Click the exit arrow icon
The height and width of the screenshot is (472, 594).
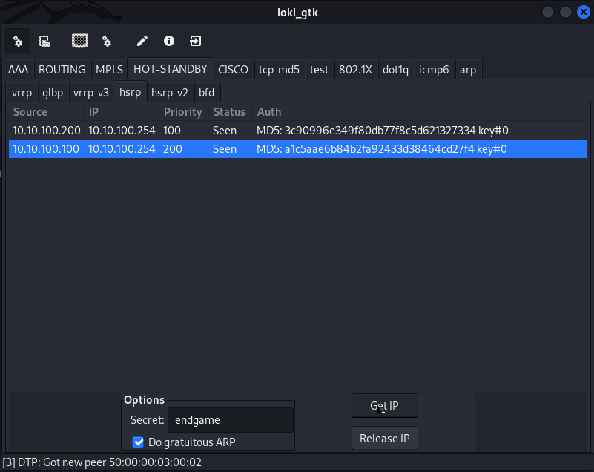[x=195, y=41]
